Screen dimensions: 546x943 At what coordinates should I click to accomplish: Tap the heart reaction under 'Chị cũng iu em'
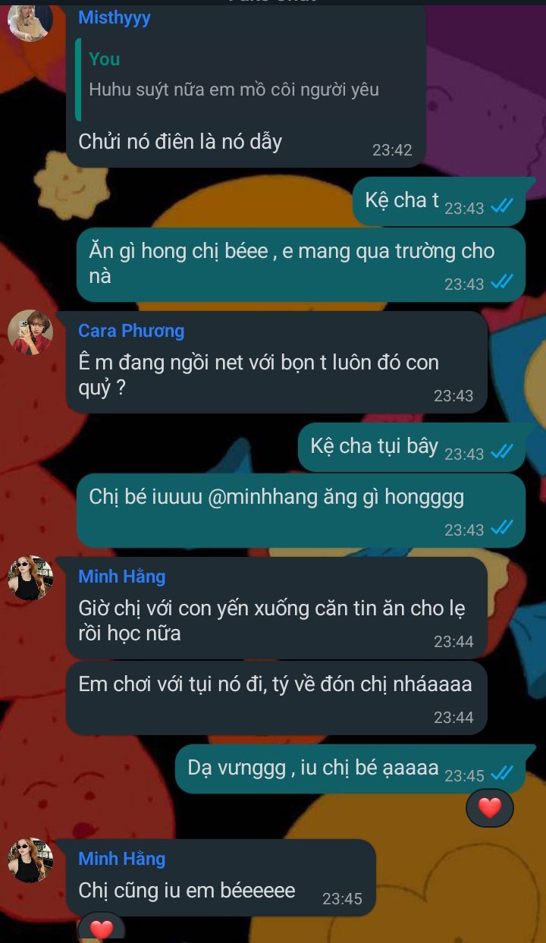point(101,928)
